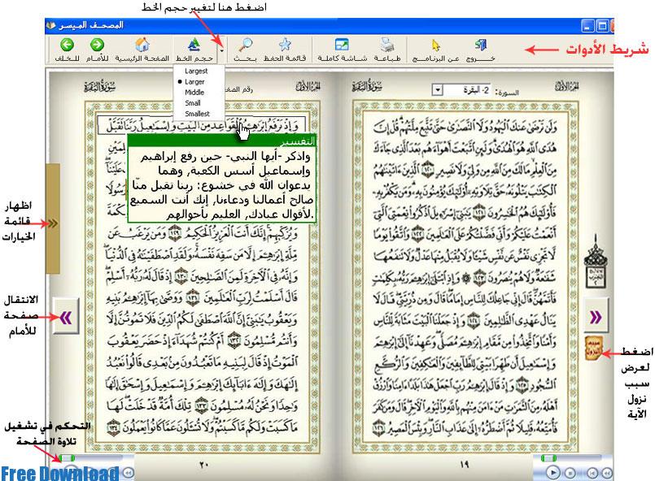Click the green Tafsir popup title bar
The width and height of the screenshot is (655, 481).
[x=221, y=141]
